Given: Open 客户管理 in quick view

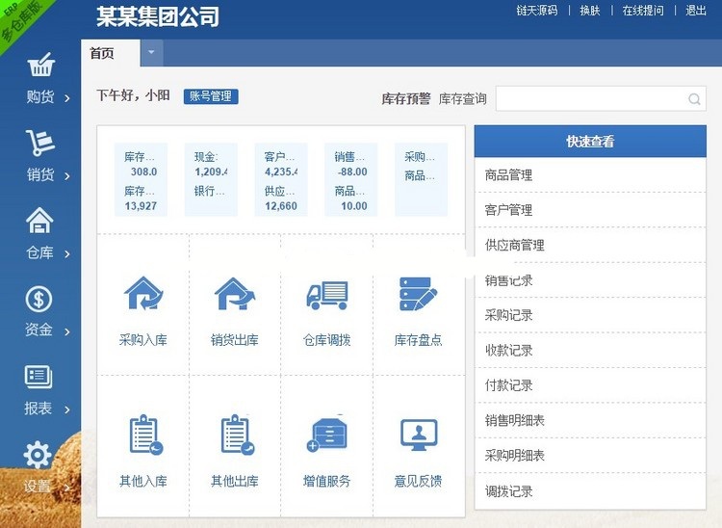Looking at the screenshot, I should click(590, 210).
